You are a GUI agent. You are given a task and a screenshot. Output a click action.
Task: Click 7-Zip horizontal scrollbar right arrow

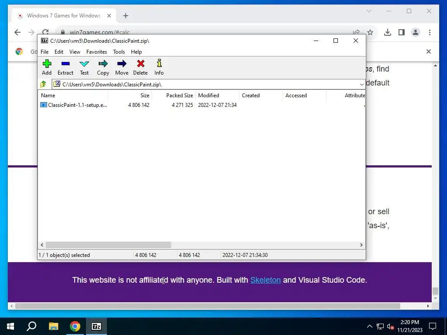(361, 245)
